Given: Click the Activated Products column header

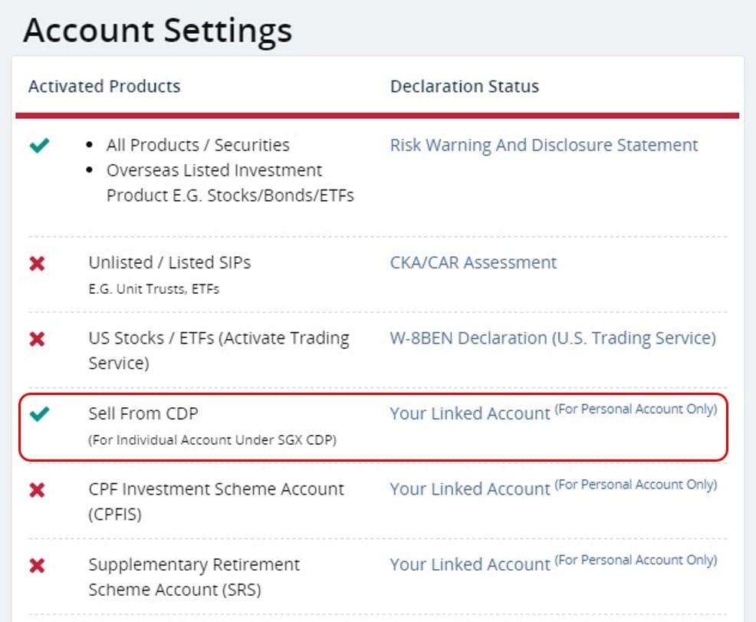Looking at the screenshot, I should tap(104, 86).
